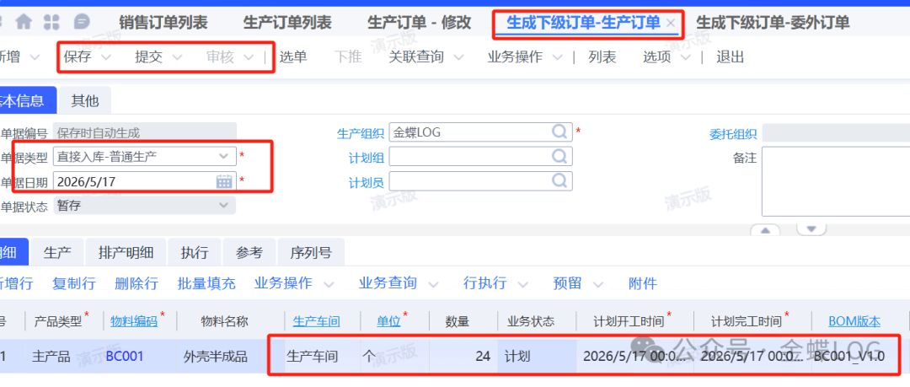Image resolution: width=910 pixels, height=387 pixels.
Task: Open the 单据类型 combo box
Action: tap(145, 156)
